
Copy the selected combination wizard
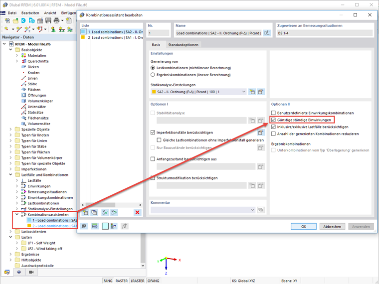(x=94, y=213)
